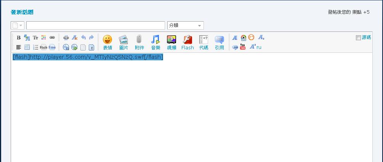This screenshot has width=383, height=162.
Task: Click the highlighted [flash] URL text
Action: 88,57
